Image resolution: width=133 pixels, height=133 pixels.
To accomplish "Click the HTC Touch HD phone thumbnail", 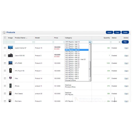I will (x=10, y=71).
